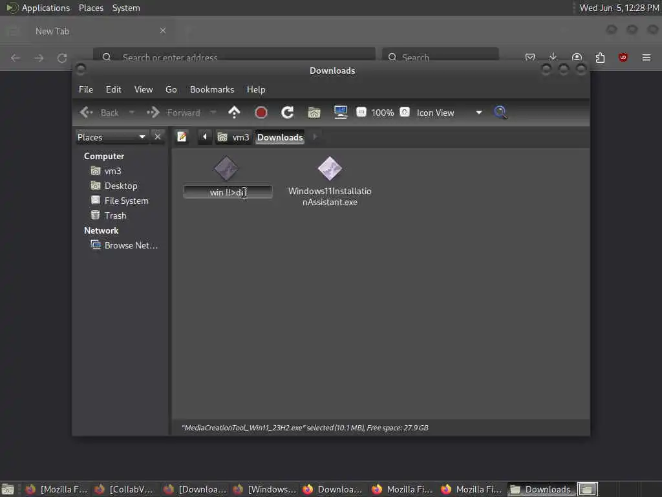Open the View menu
Viewport: 662px width, 497px height.
point(143,89)
